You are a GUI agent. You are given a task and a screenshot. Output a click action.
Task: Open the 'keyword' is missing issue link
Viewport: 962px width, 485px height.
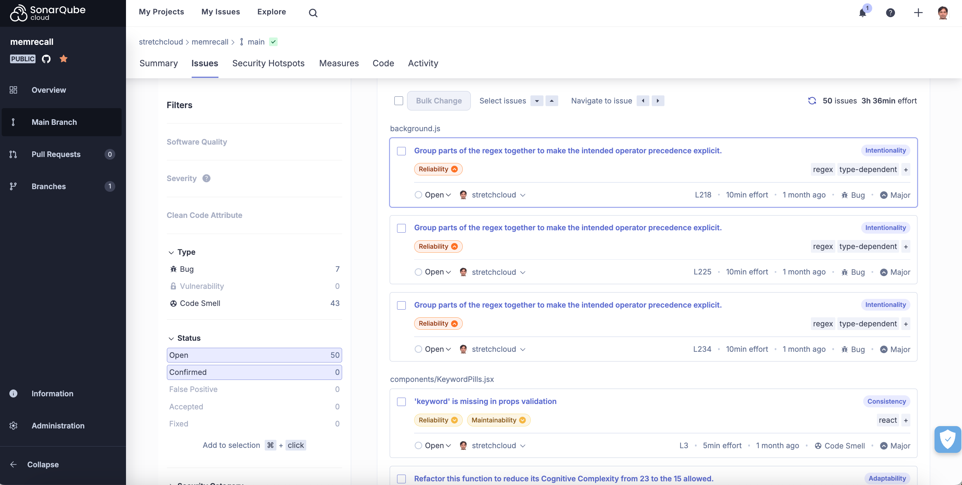click(485, 401)
